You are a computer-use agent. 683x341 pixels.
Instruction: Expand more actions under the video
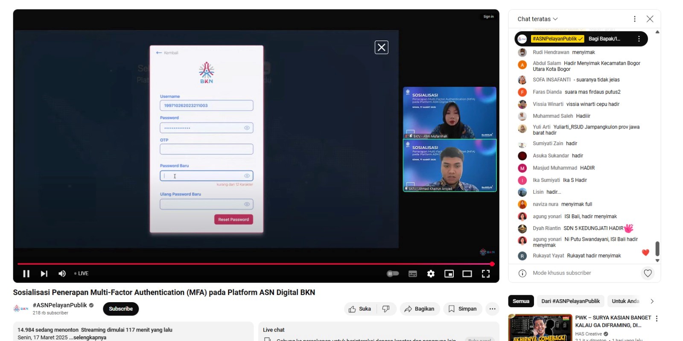click(492, 309)
